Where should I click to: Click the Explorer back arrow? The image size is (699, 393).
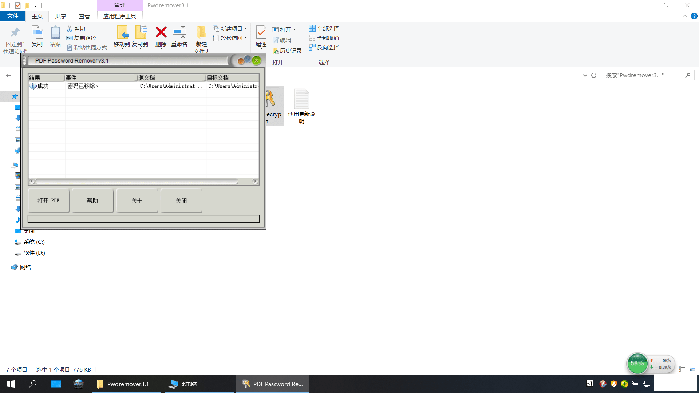coord(8,75)
